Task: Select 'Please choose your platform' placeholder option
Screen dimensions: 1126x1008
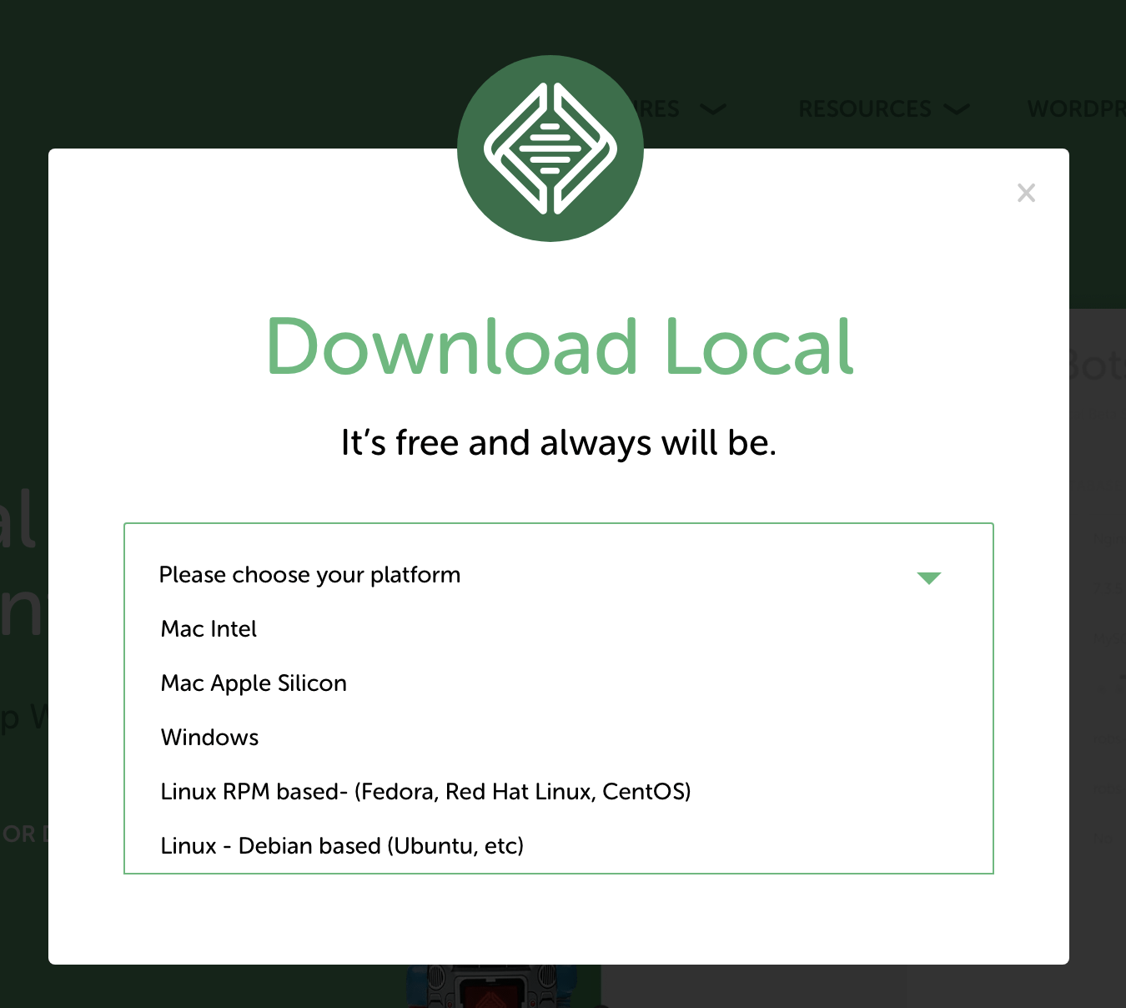Action: pos(309,575)
